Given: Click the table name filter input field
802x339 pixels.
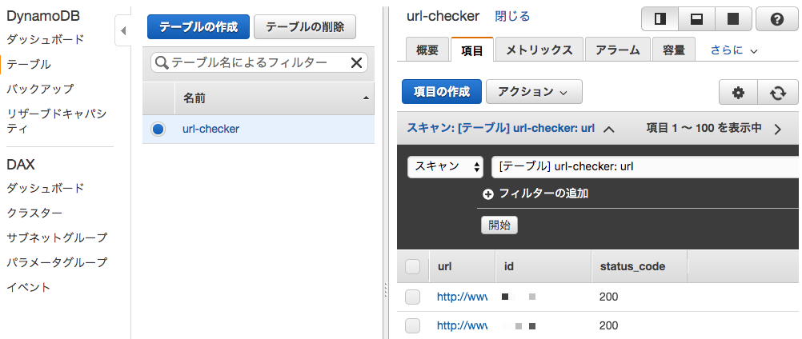Looking at the screenshot, I should click(259, 63).
